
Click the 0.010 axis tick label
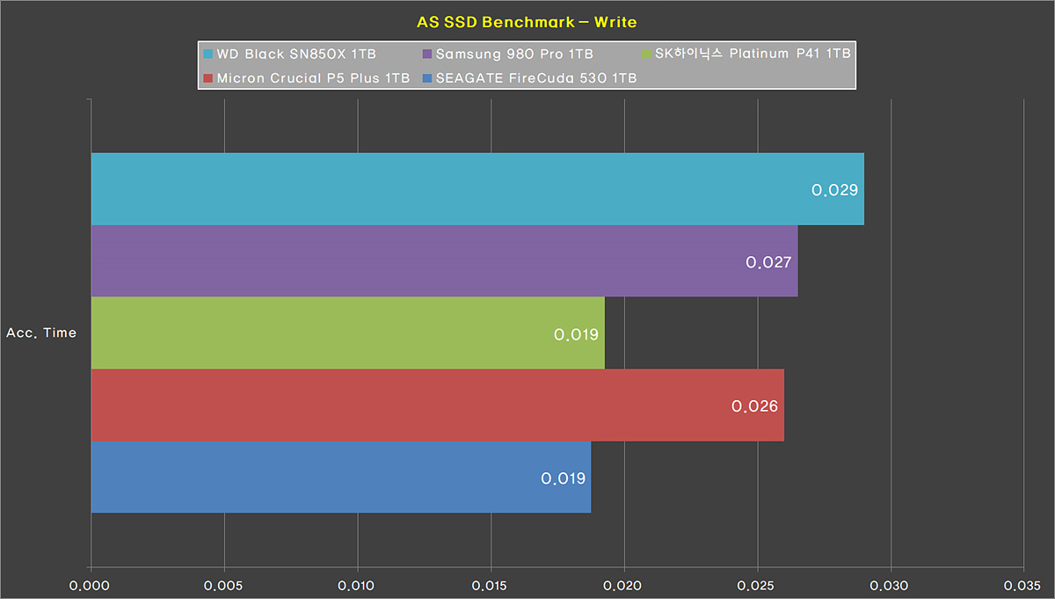[358, 585]
